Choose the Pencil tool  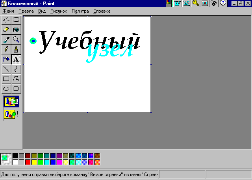point(6,49)
